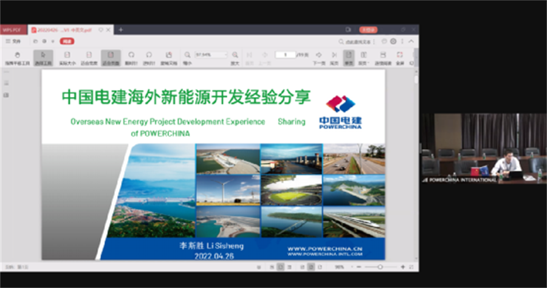Activate the selection arrow tool
The image size is (547, 288).
point(43,58)
